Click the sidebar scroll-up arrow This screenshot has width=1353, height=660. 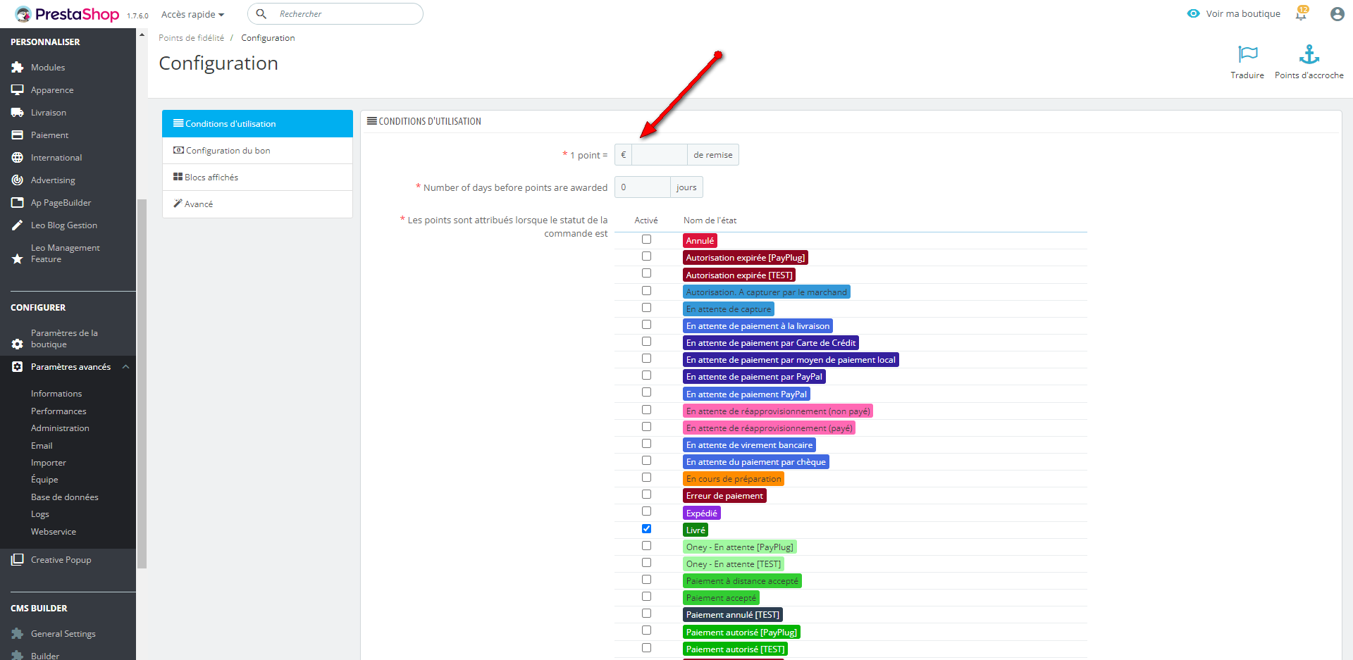(142, 34)
